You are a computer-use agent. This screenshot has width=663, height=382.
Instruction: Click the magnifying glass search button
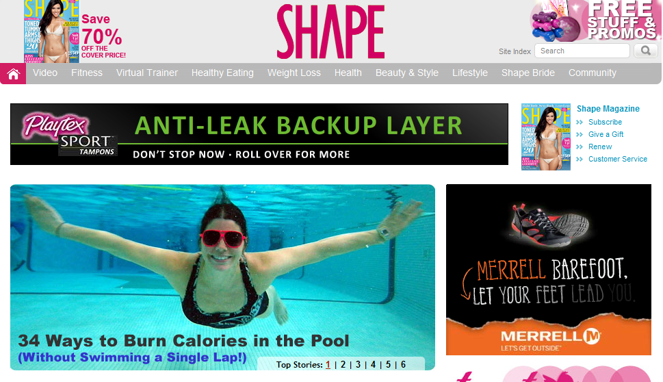(645, 51)
